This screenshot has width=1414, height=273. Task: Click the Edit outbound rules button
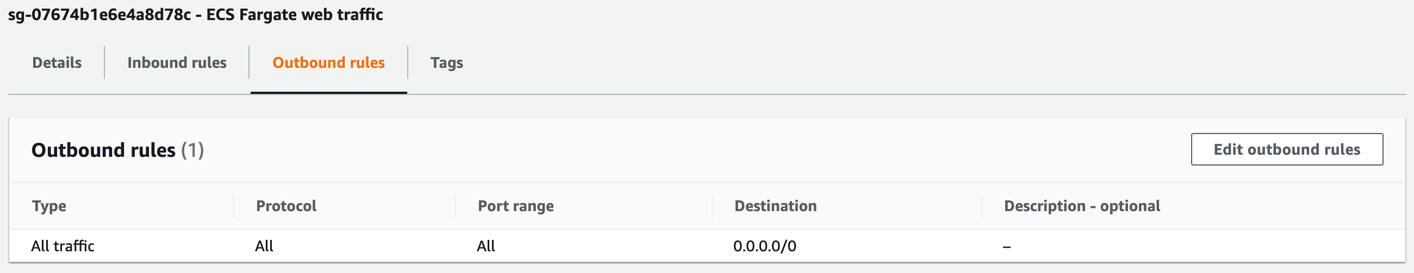click(1286, 149)
